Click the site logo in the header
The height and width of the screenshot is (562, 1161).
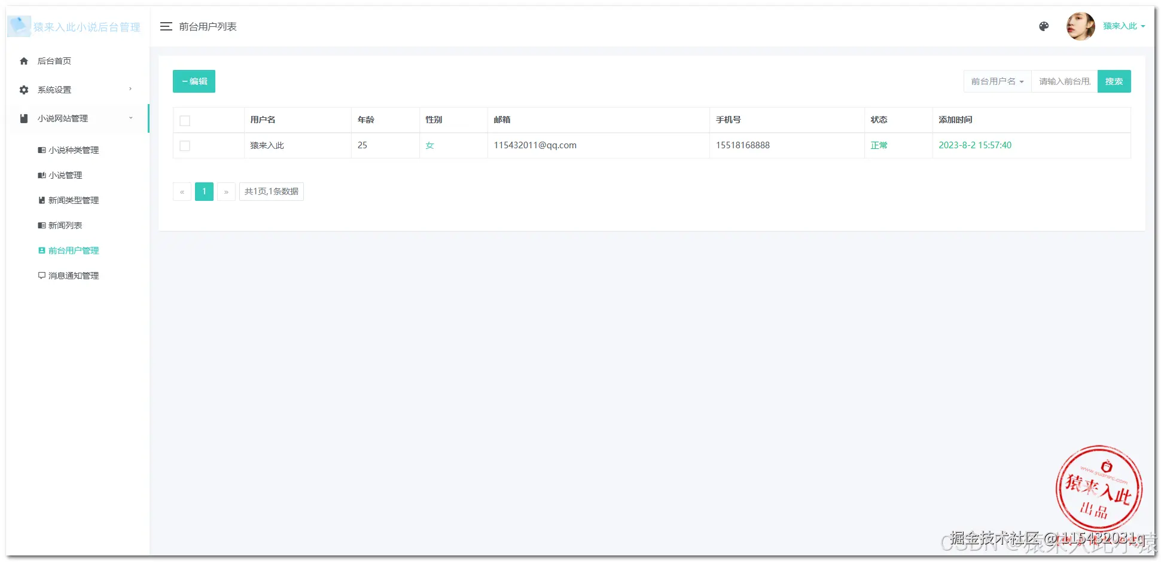(x=19, y=26)
